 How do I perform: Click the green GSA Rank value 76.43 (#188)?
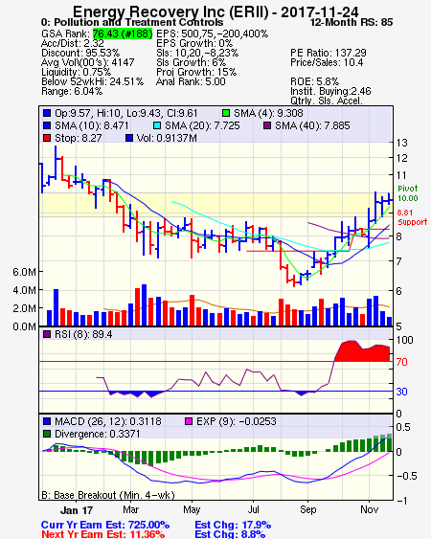click(123, 34)
